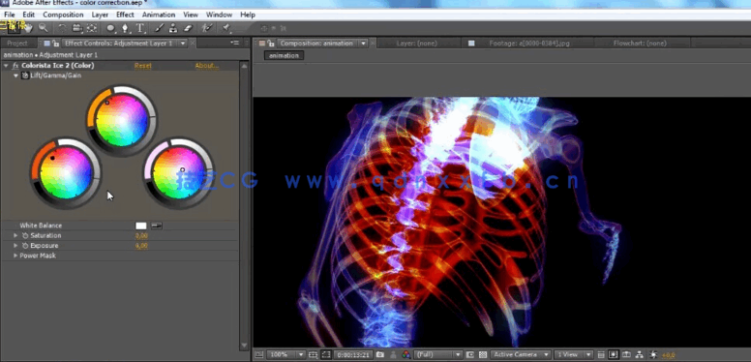Select the Hand tool
This screenshot has height=362, width=751.
[x=29, y=28]
